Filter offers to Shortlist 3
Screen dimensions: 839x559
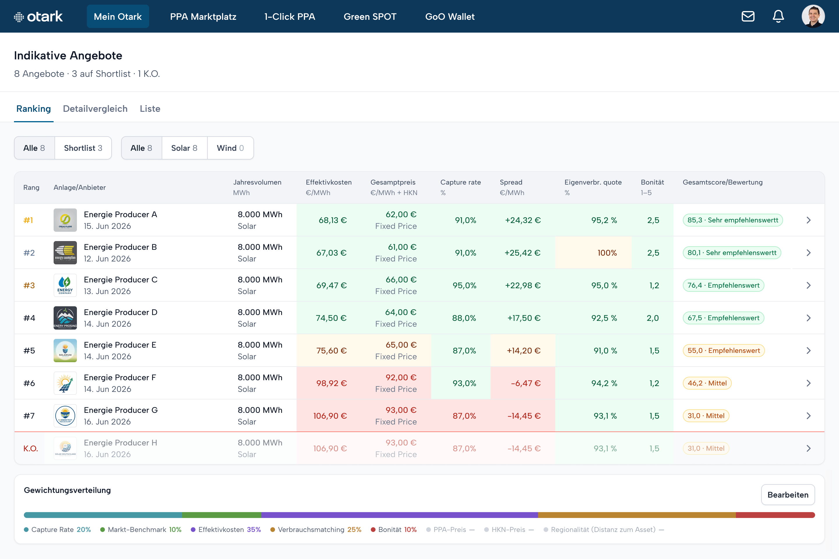tap(83, 148)
